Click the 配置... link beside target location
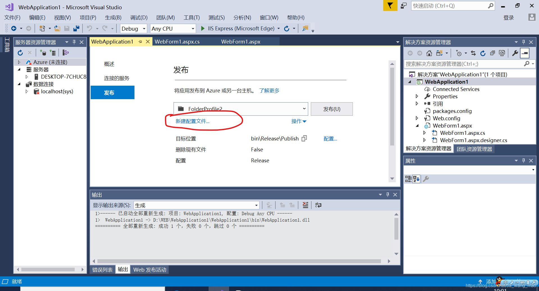The image size is (539, 291). click(330, 138)
